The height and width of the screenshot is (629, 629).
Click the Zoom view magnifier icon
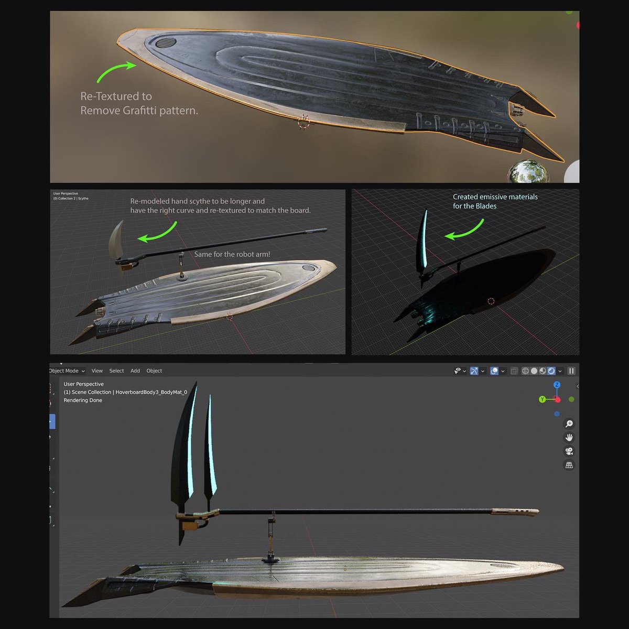(x=569, y=424)
